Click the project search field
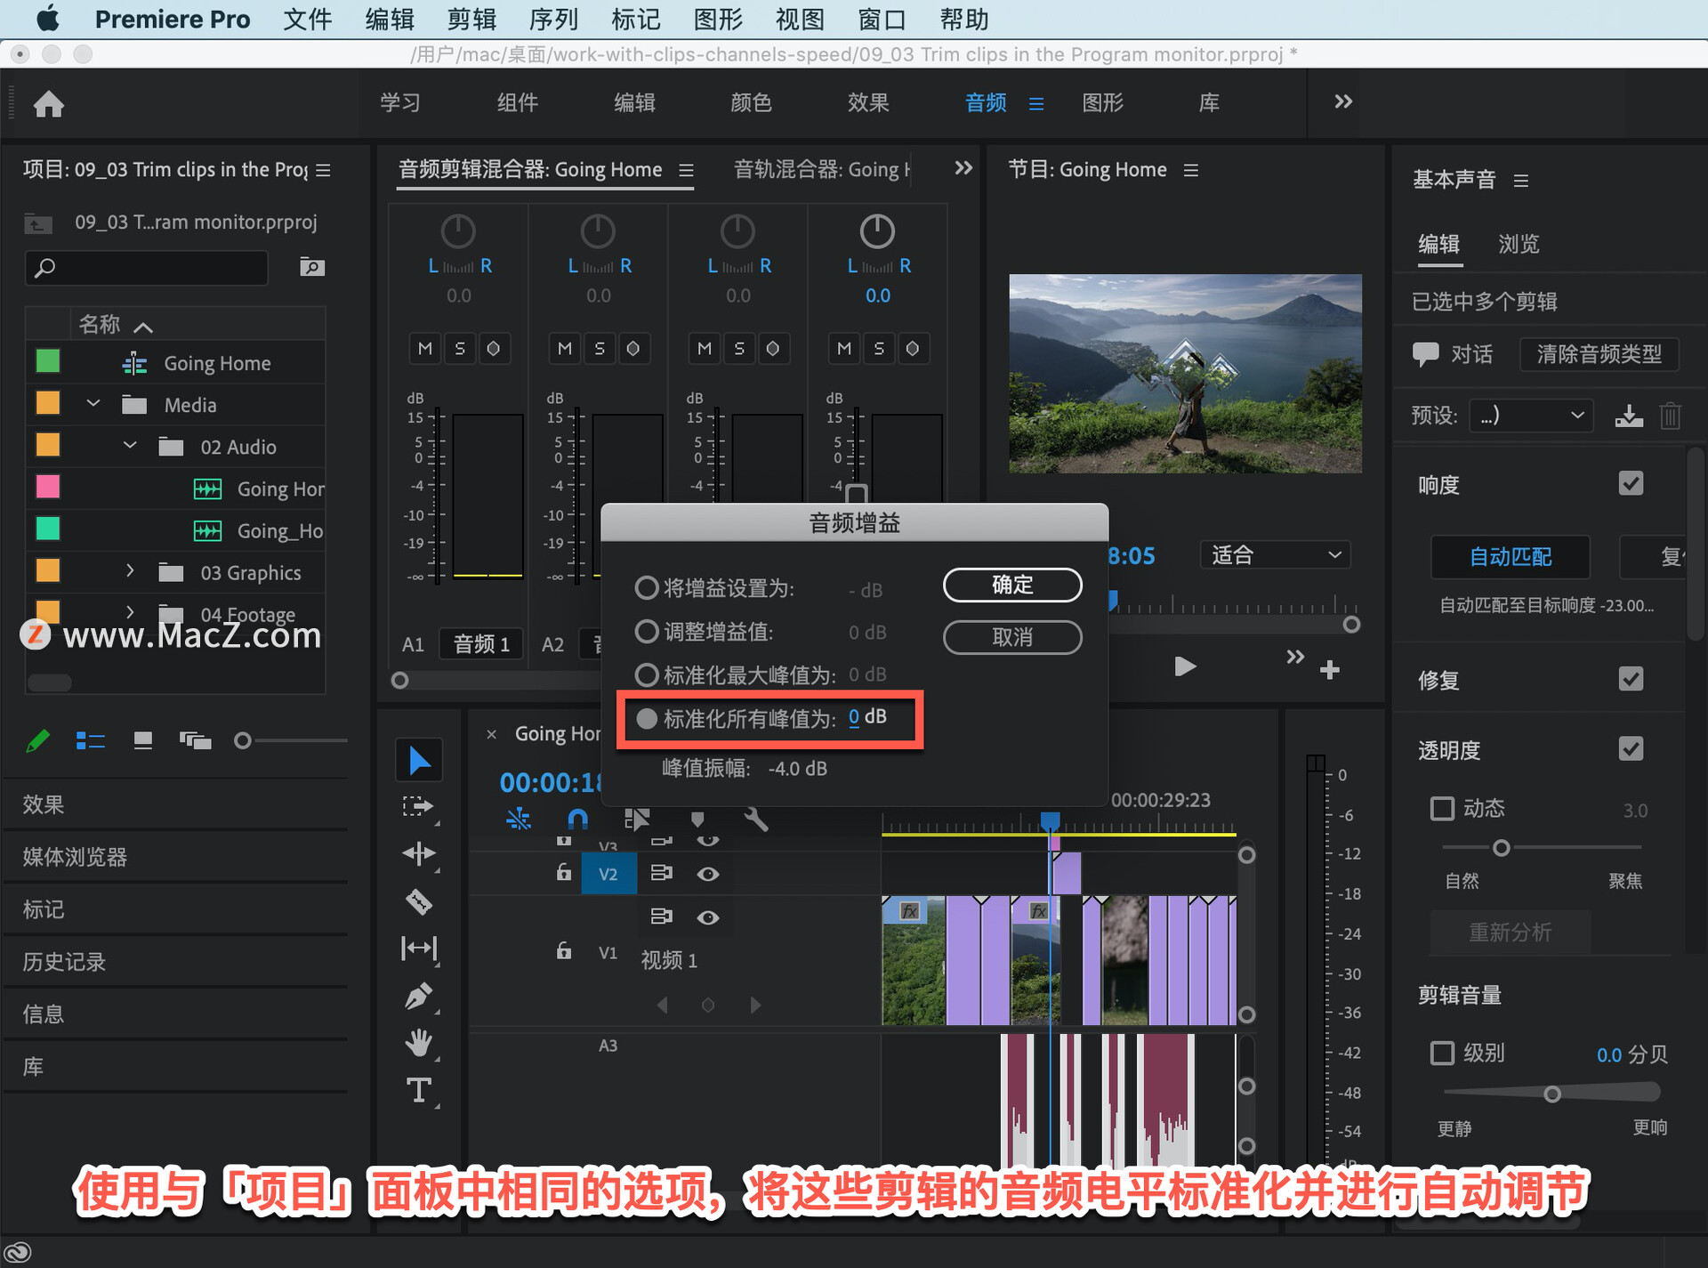The height and width of the screenshot is (1268, 1708). (147, 267)
